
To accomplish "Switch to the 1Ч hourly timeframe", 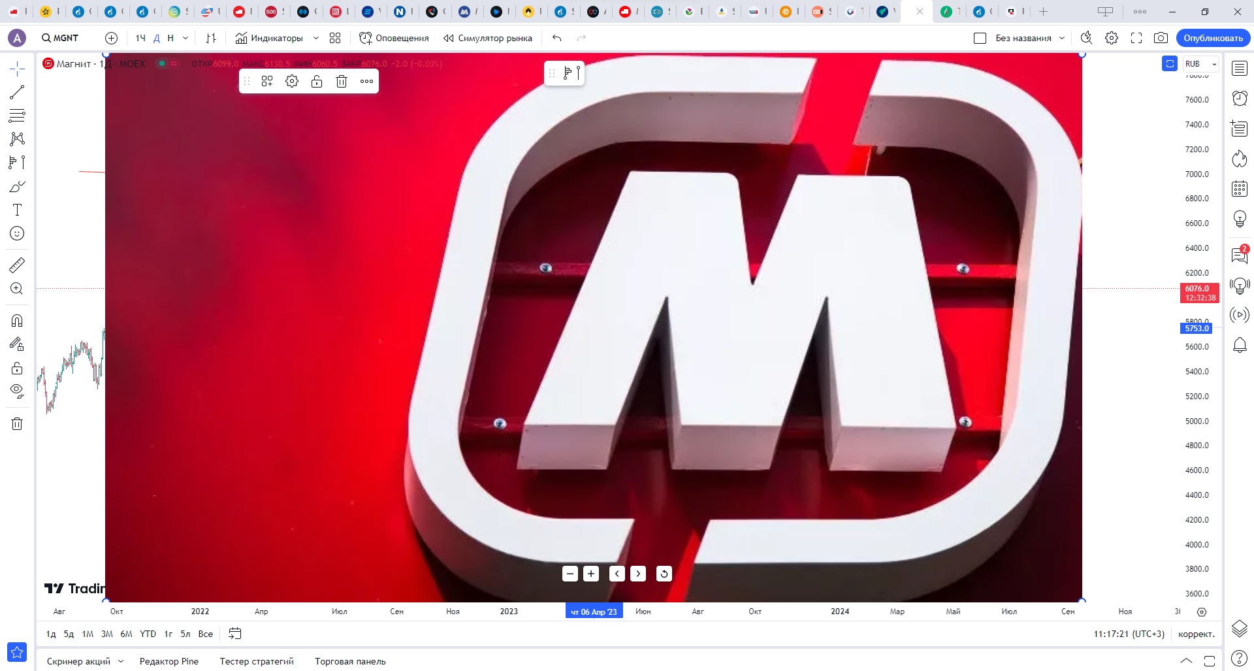I will pos(140,38).
